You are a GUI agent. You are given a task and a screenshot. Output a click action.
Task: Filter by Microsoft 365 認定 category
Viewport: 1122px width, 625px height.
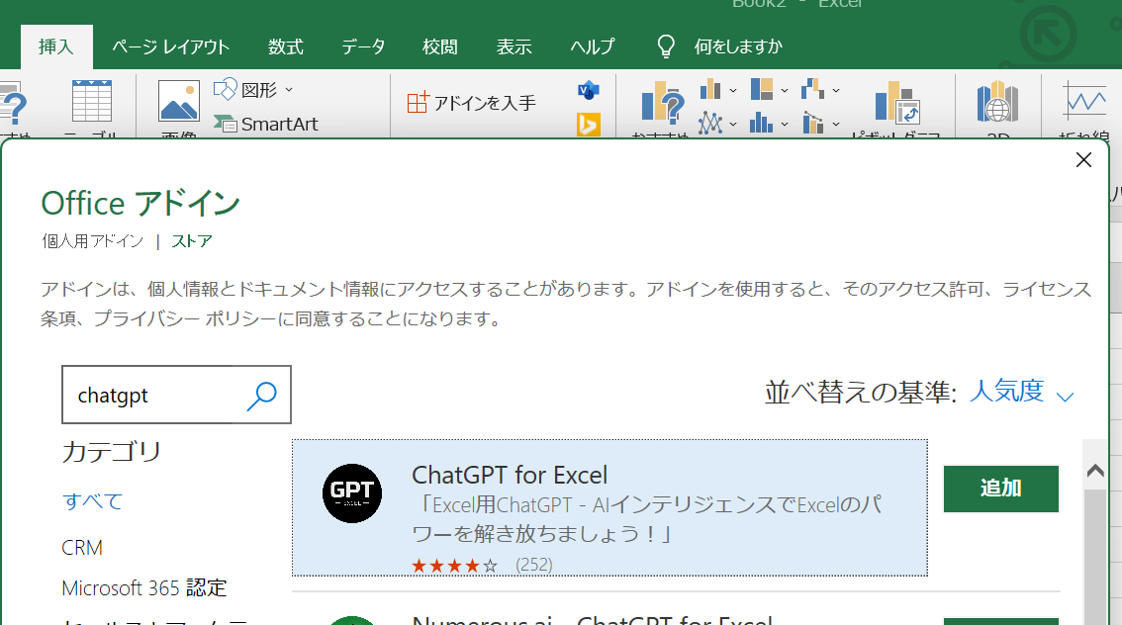tap(143, 587)
